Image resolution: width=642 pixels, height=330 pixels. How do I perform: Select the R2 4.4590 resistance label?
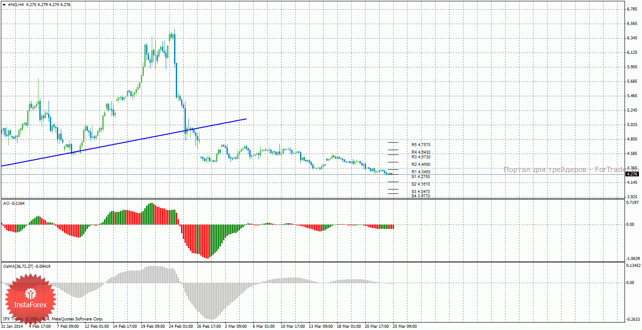pos(421,165)
